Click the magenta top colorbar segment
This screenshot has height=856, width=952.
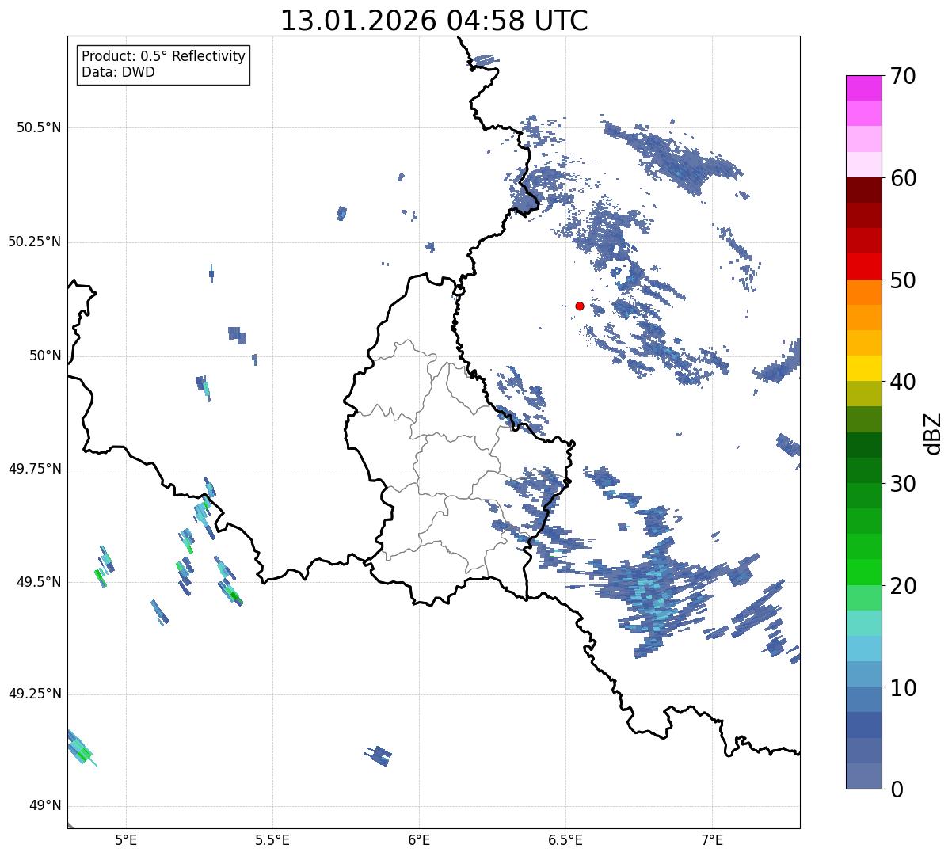tap(864, 88)
